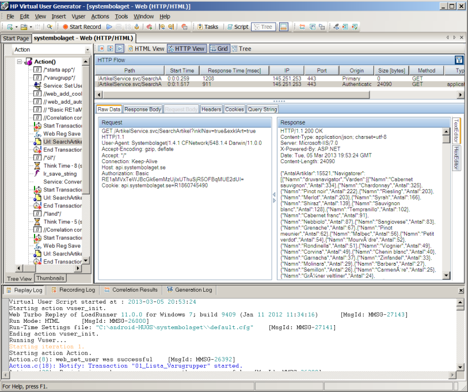The width and height of the screenshot is (468, 392).
Task: Click the recording snapshot icon beside HTML View
Action: 101,48
